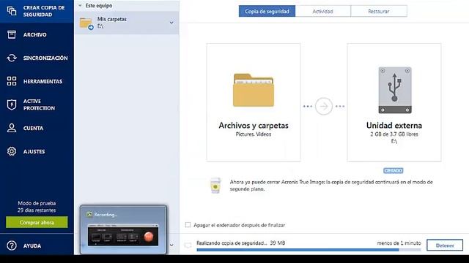Click 'Realizando copia de seguridad... 39 MB' status
Image resolution: width=469 pixels, height=263 pixels.
pos(241,243)
